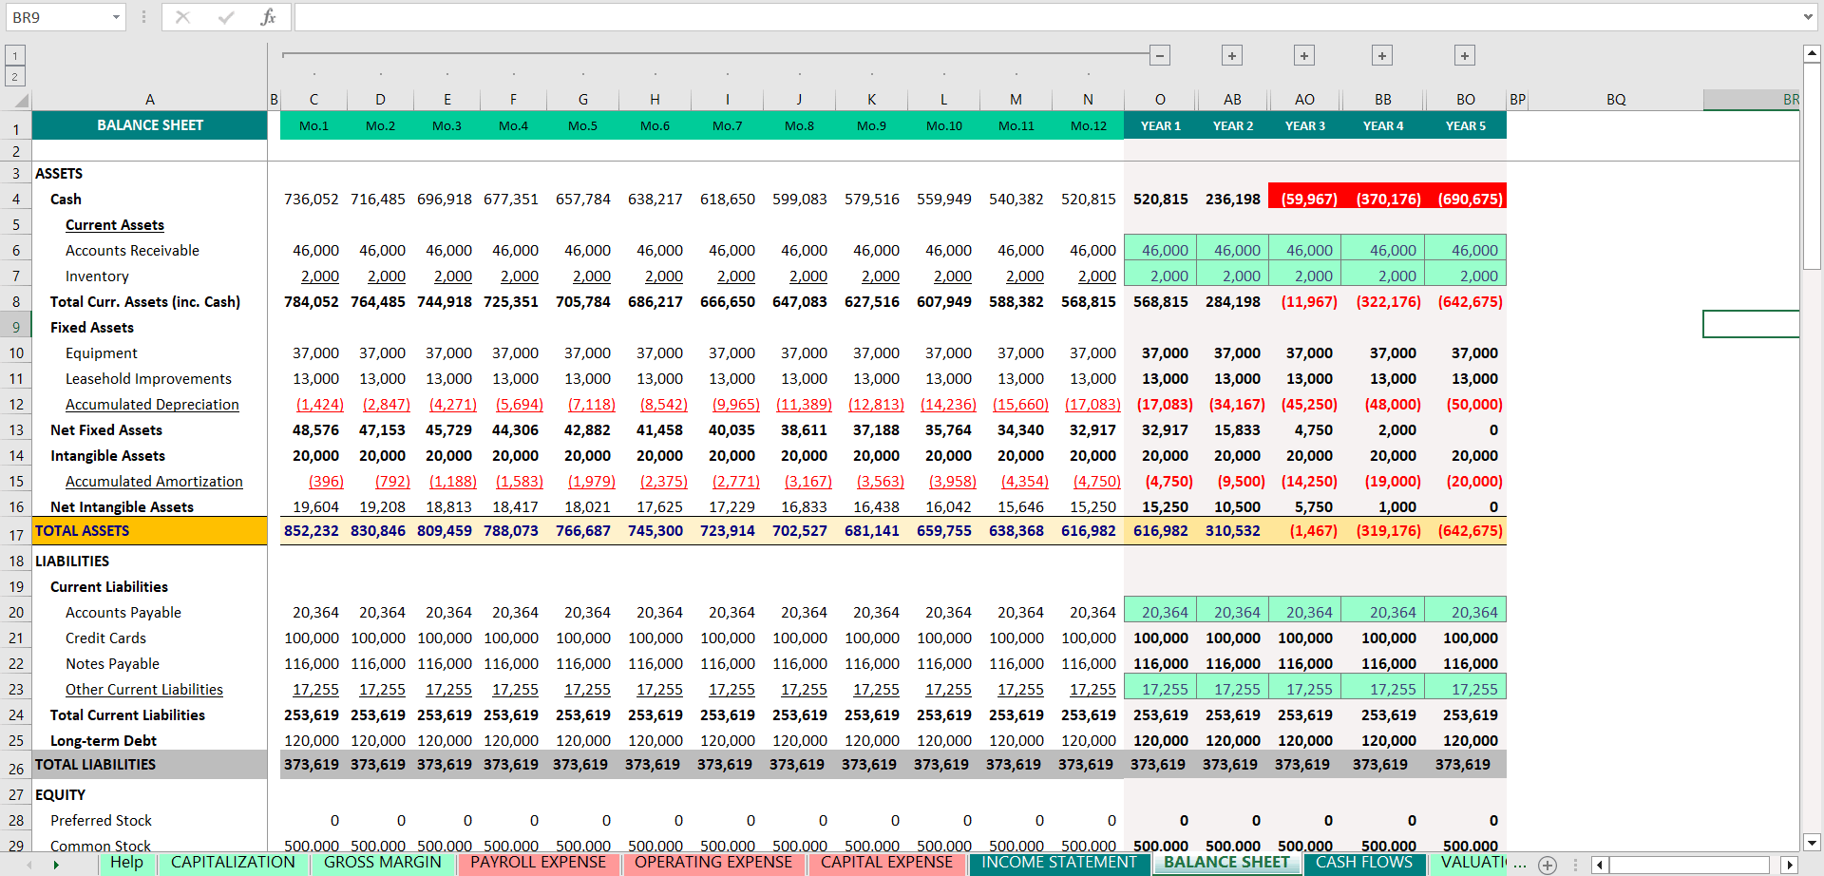The height and width of the screenshot is (876, 1824).
Task: Expand the formula bar with chevron
Action: (x=1808, y=17)
